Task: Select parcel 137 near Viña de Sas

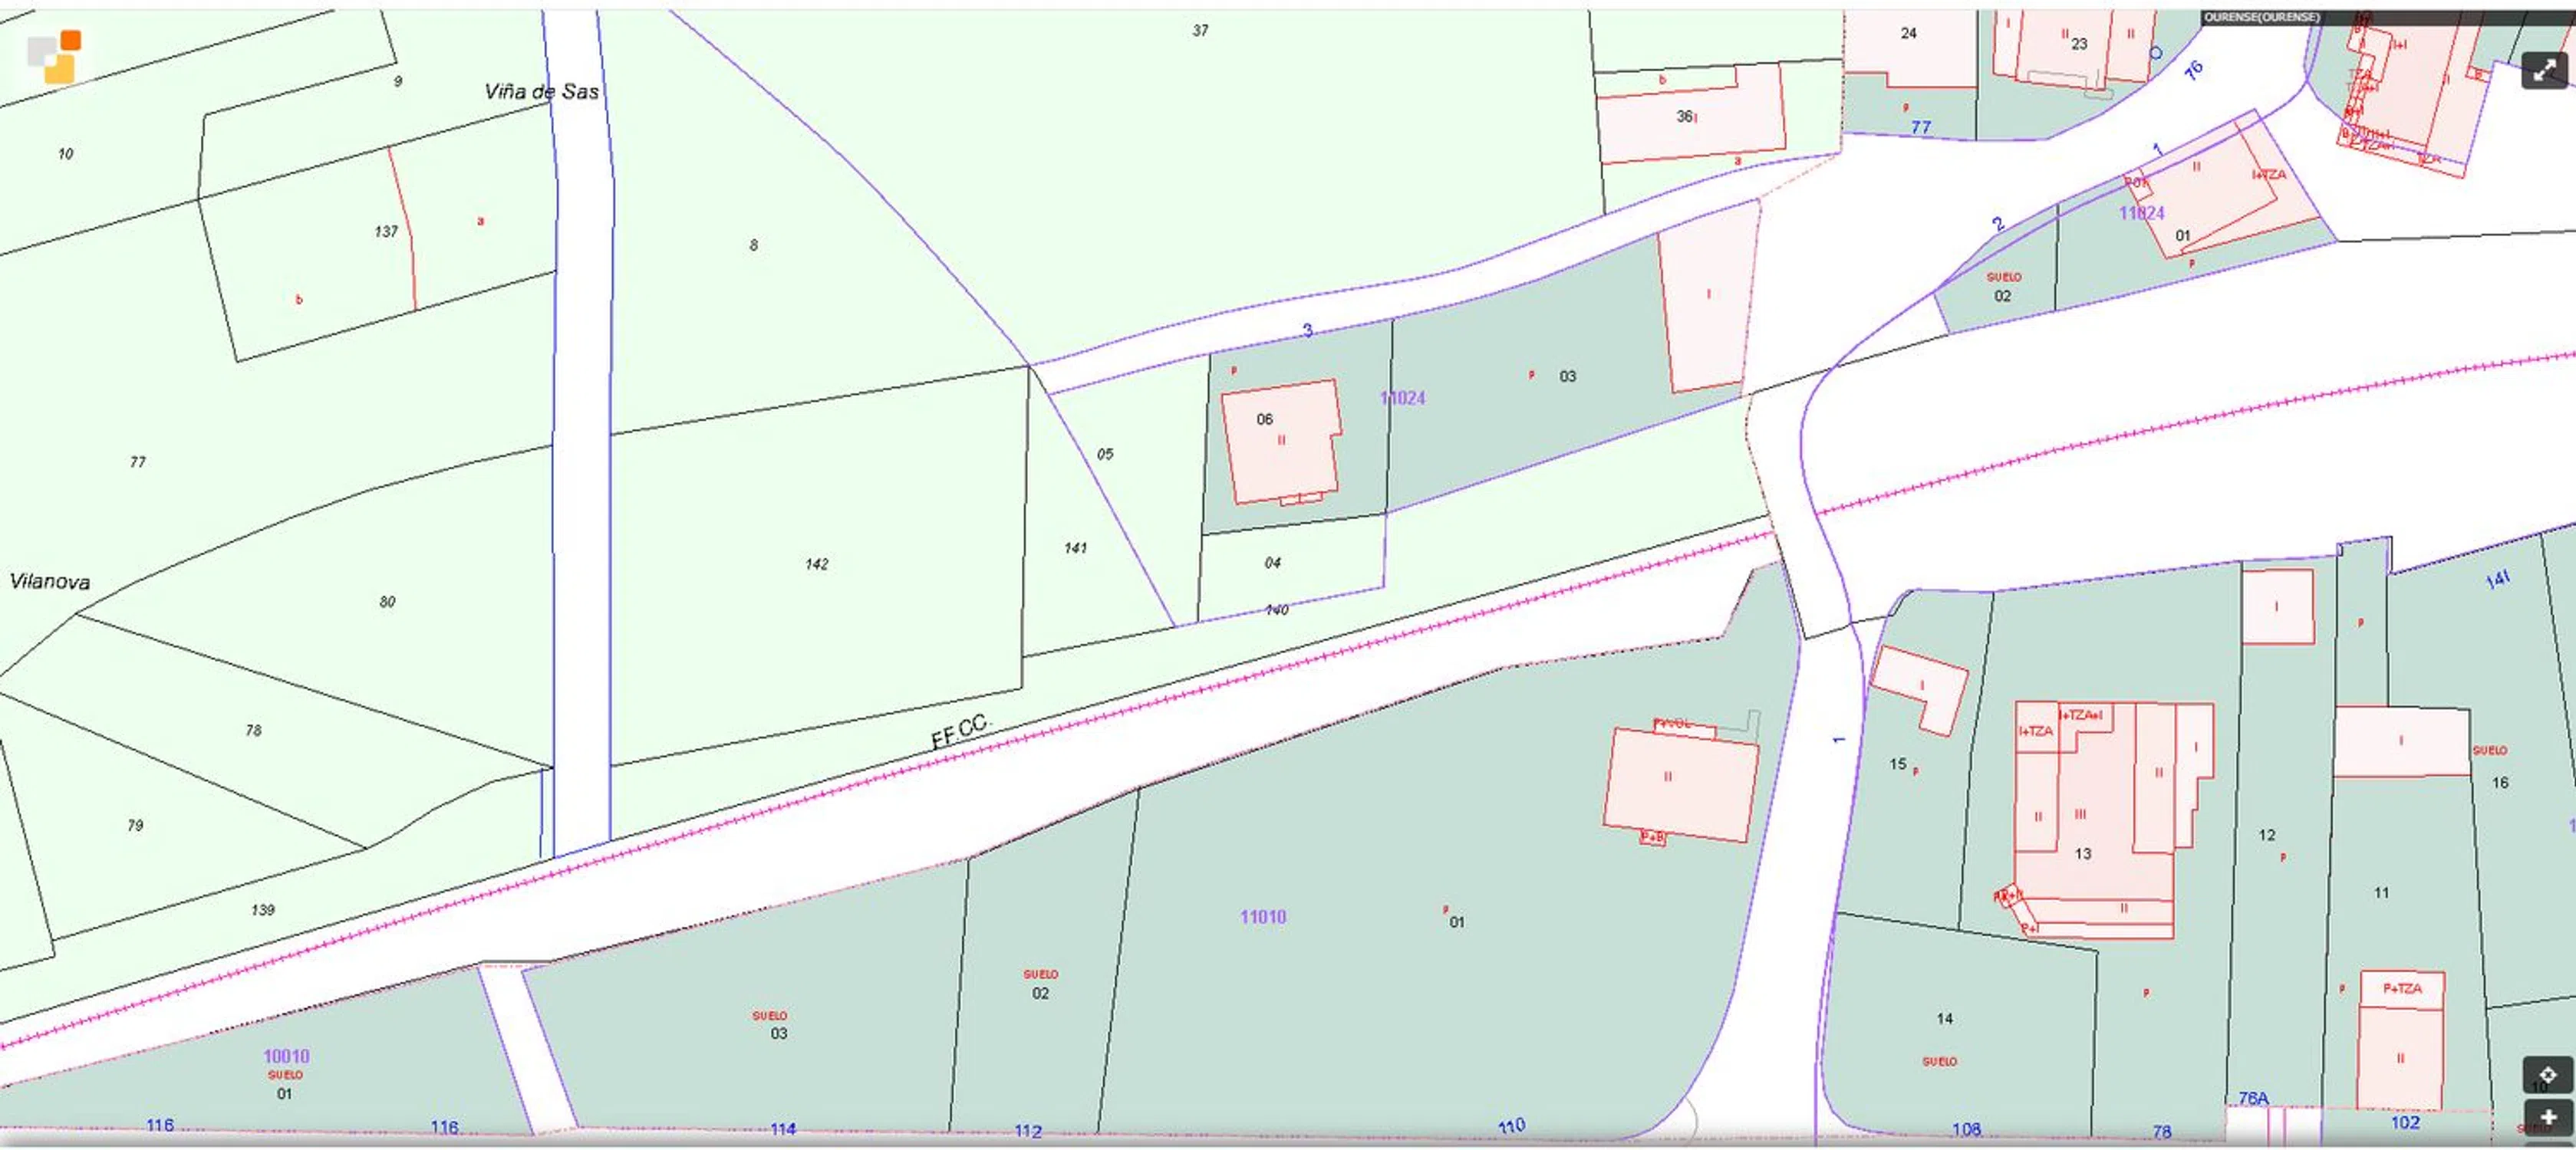Action: [x=386, y=232]
